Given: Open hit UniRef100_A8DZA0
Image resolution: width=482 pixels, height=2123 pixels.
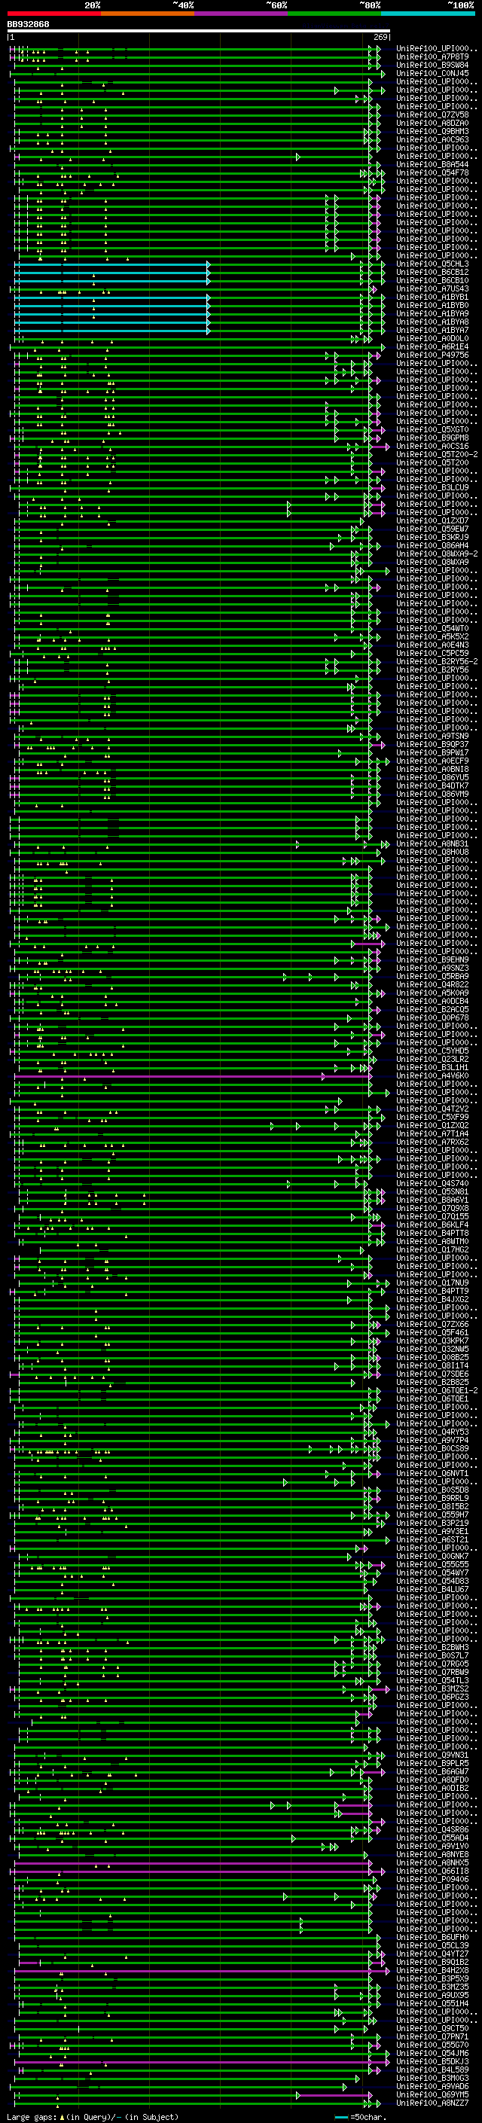Looking at the screenshot, I should 432,123.
